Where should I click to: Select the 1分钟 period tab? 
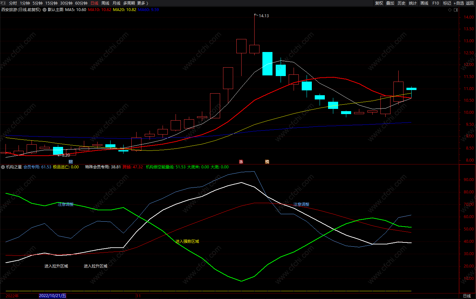[25, 3]
